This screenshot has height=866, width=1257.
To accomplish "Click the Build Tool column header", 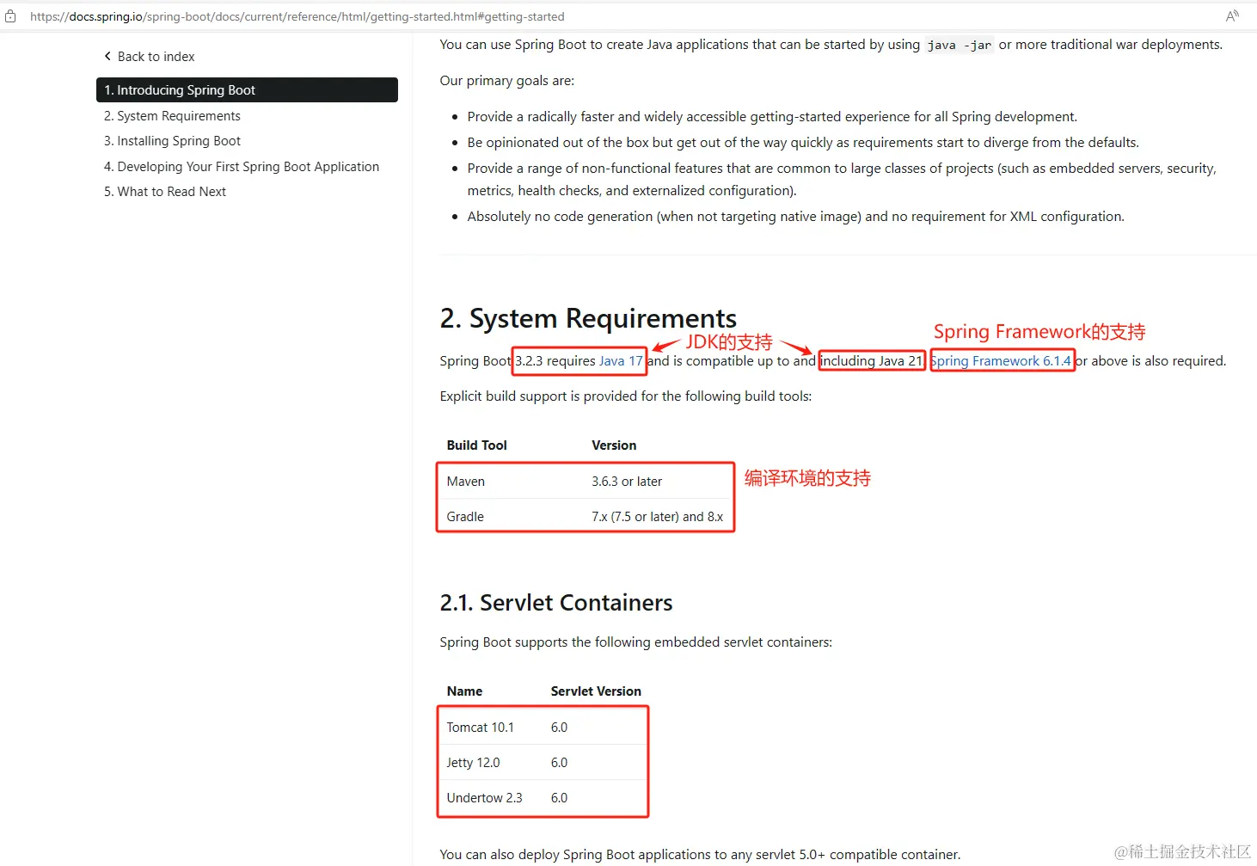I will [x=477, y=445].
